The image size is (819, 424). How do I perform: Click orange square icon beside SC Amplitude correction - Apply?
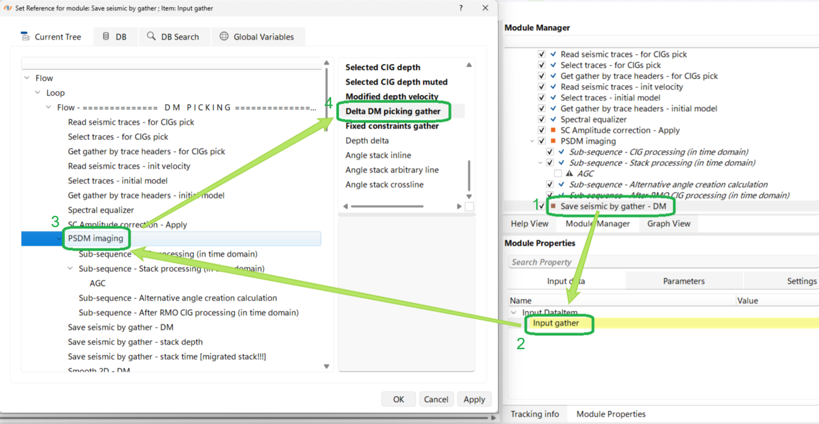(x=553, y=130)
